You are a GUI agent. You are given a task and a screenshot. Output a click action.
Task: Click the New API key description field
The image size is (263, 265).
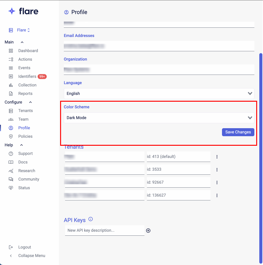[x=105, y=230]
